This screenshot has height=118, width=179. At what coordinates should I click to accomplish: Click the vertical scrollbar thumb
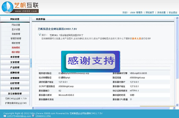coord(177,49)
